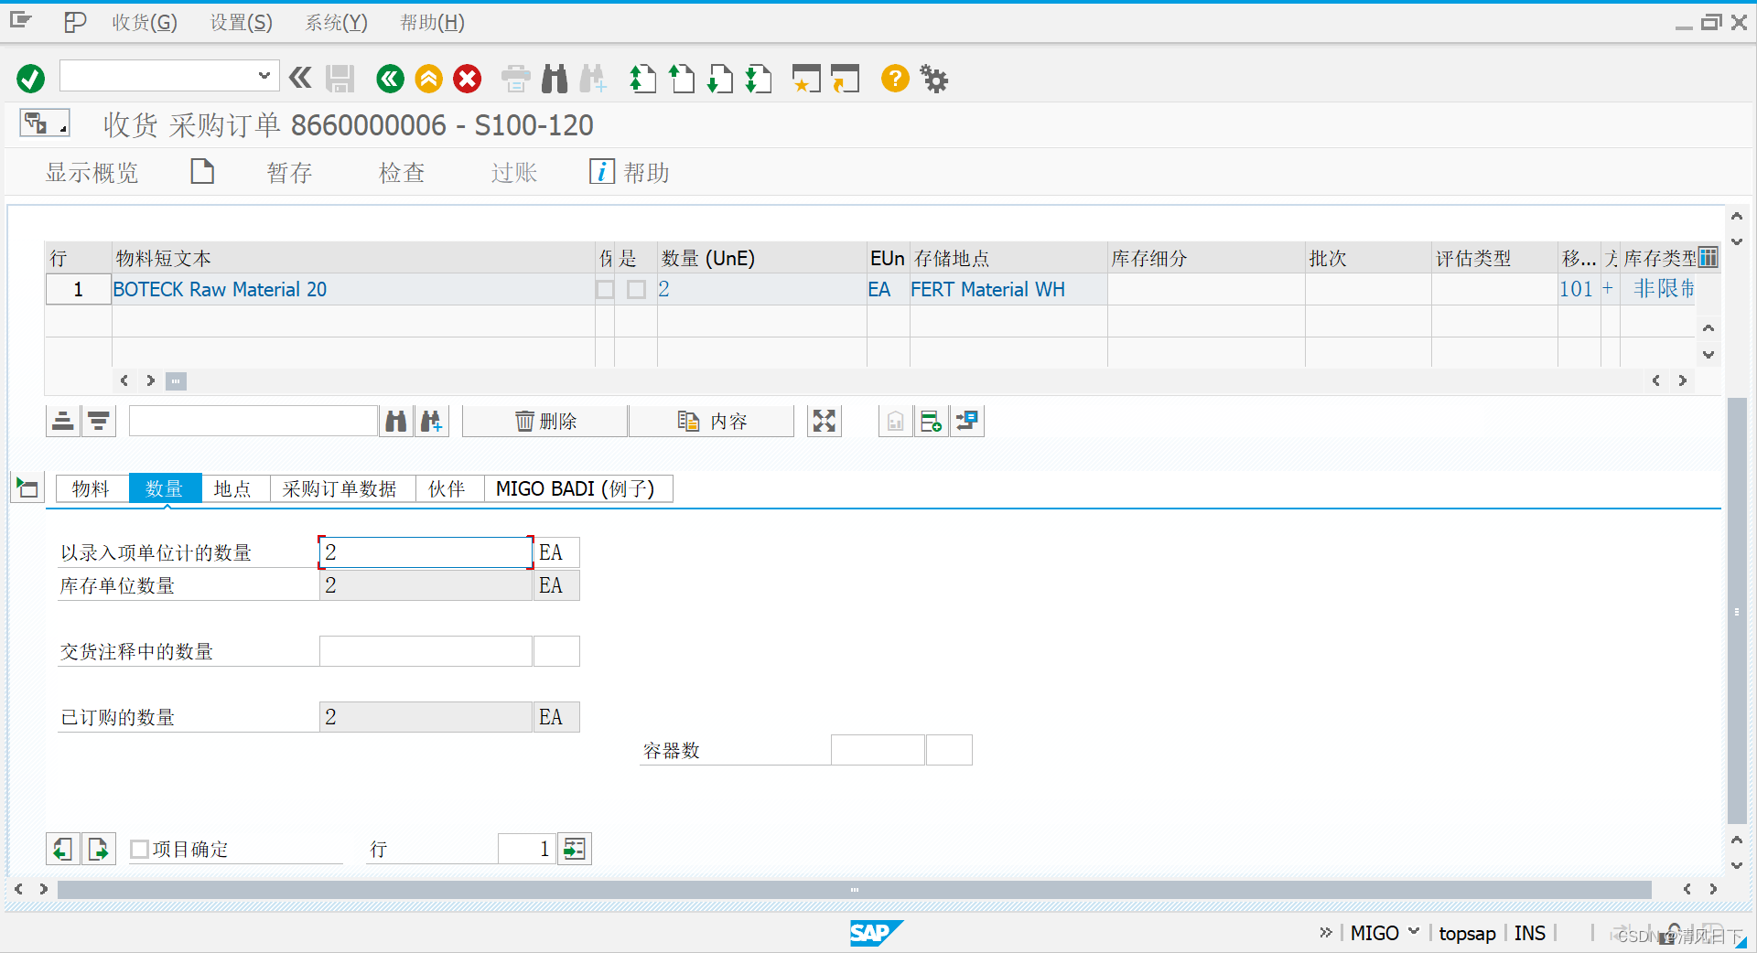Image resolution: width=1757 pixels, height=953 pixels.
Task: Switch to the 地点 tab
Action: [232, 488]
